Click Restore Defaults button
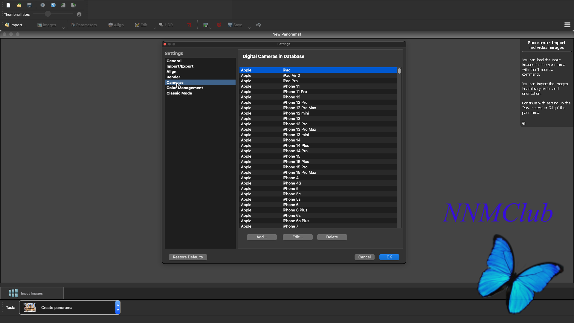This screenshot has width=574, height=323. pyautogui.click(x=188, y=257)
